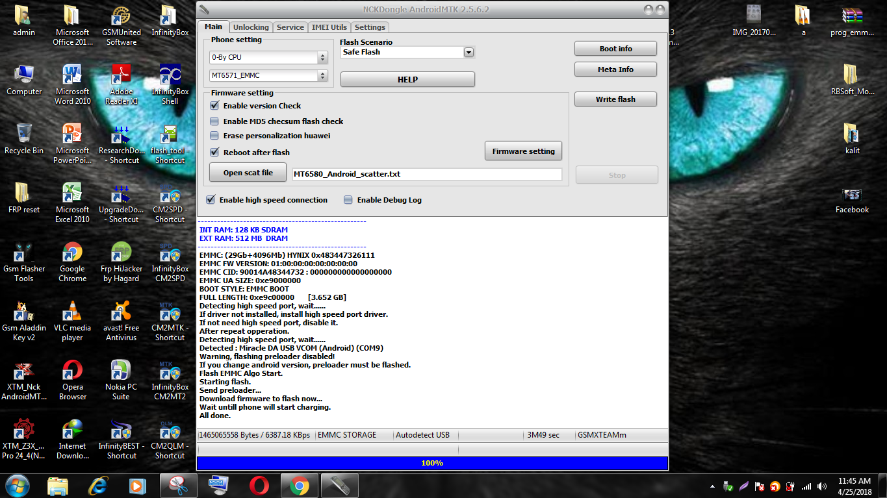Select 'INT RAM: 128 KB SDRAM' log line
The image size is (887, 498).
coord(244,230)
